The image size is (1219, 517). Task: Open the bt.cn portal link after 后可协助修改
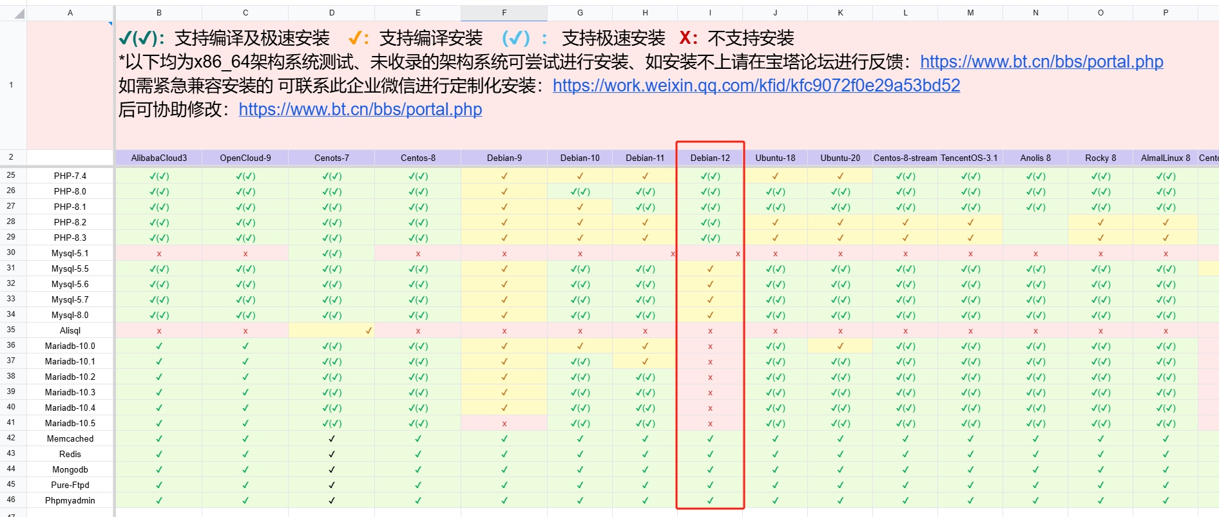360,109
